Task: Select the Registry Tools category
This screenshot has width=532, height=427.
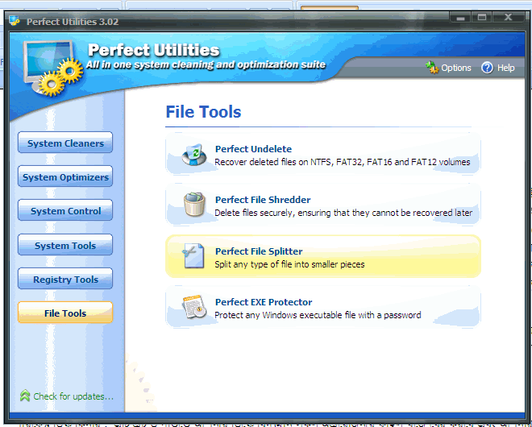Action: [x=65, y=279]
